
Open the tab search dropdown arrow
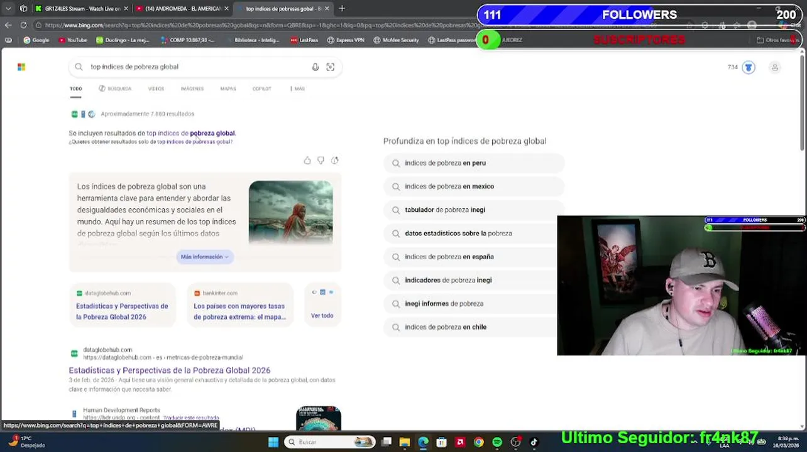tap(8, 9)
